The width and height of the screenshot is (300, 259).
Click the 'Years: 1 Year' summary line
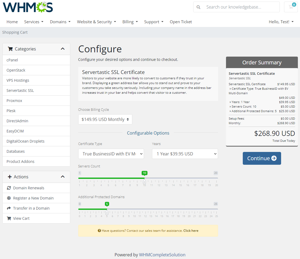click(x=262, y=102)
